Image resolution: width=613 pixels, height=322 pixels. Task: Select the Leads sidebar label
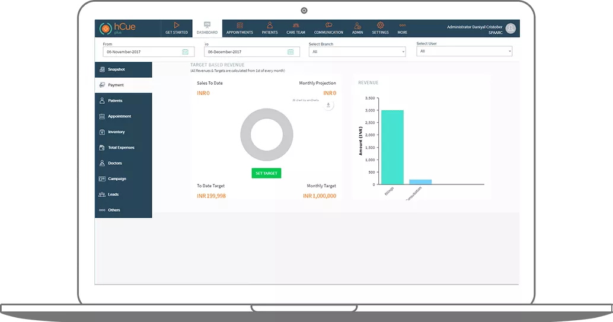(113, 195)
